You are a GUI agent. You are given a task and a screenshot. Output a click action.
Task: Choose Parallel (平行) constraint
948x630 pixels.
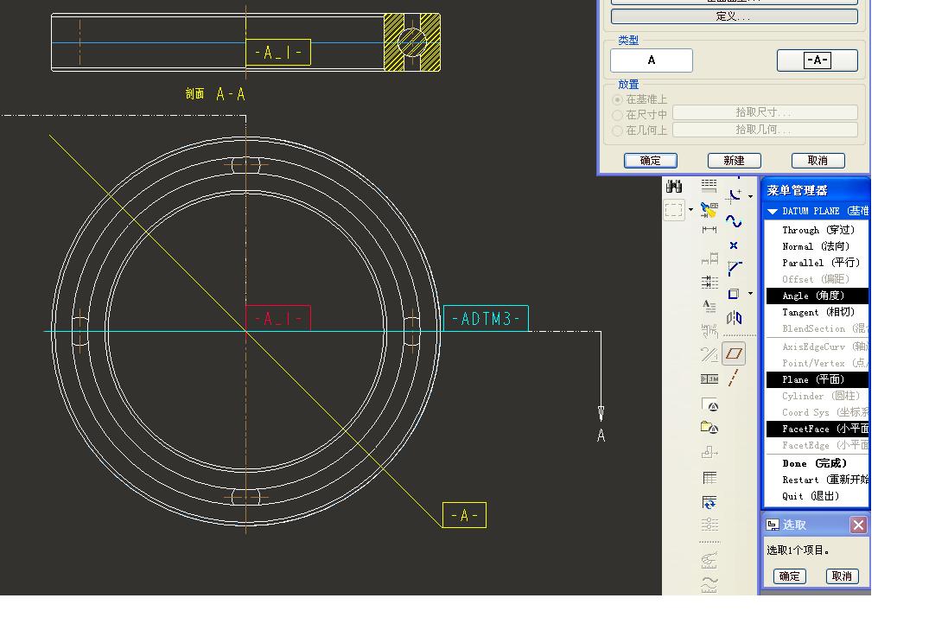click(x=818, y=263)
